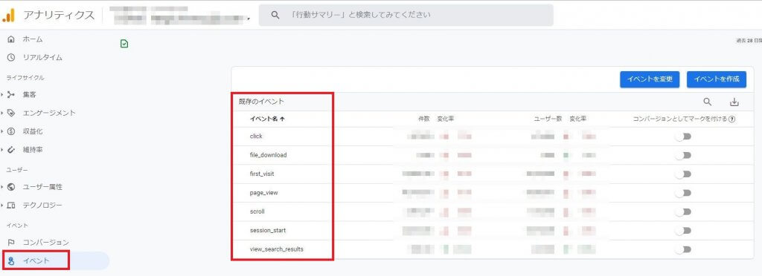Viewport: 762px width, 276px height.
Task: Click the green verified document icon
Action: click(124, 44)
